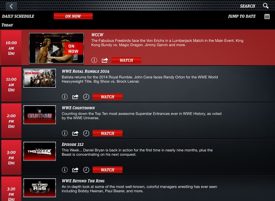
Task: Watch WWE Countdown
Action: click(x=108, y=133)
